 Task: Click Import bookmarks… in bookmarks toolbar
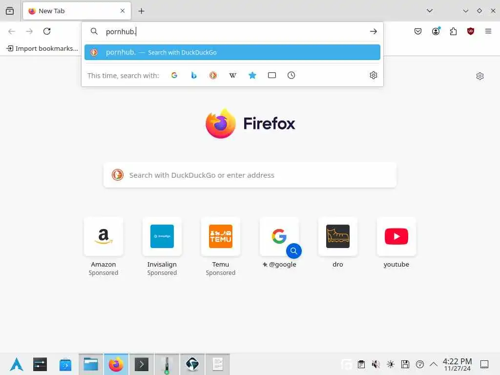[42, 48]
